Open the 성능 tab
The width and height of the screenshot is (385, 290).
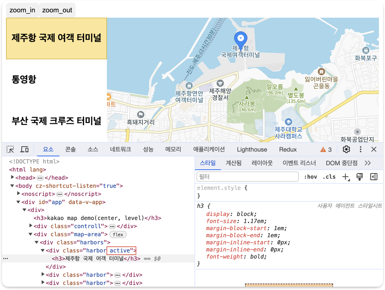point(148,149)
